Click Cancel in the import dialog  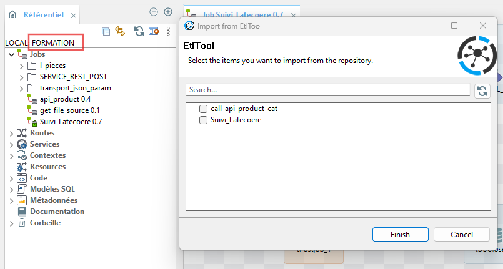pos(461,235)
